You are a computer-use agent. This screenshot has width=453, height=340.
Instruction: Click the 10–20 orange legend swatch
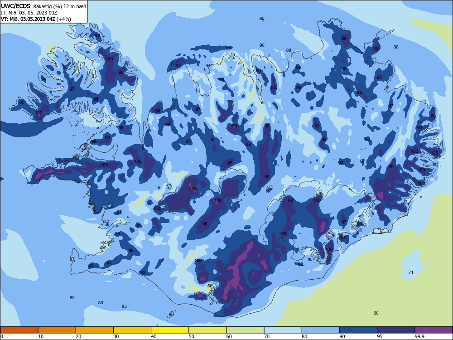57,330
